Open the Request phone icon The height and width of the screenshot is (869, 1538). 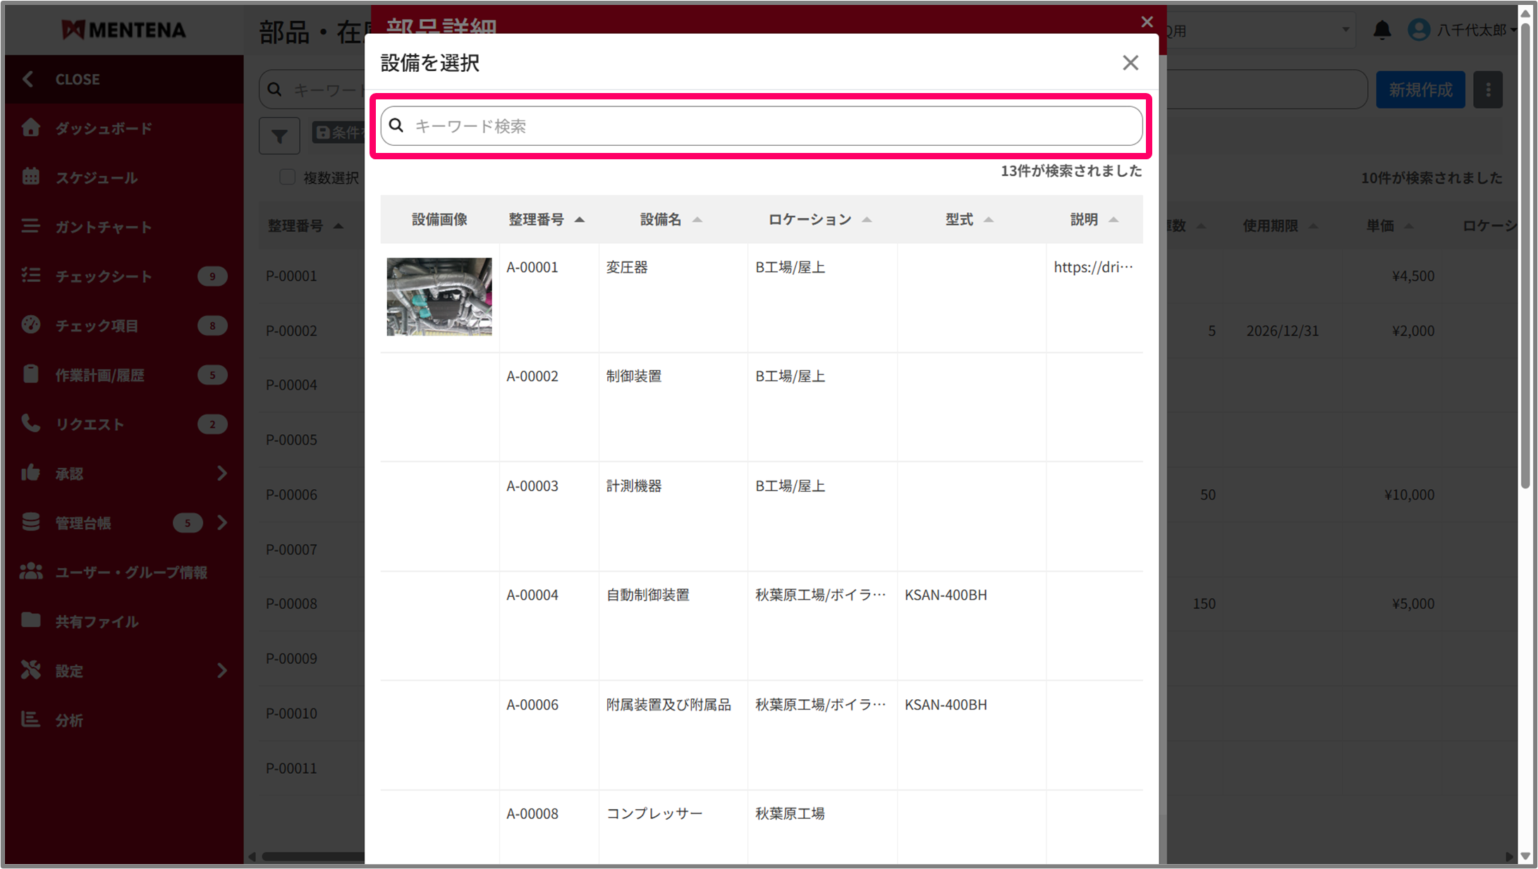pos(31,424)
